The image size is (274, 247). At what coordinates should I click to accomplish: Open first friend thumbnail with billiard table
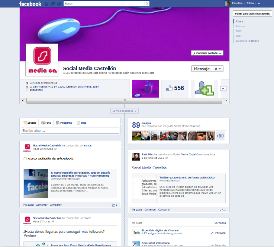136,136
